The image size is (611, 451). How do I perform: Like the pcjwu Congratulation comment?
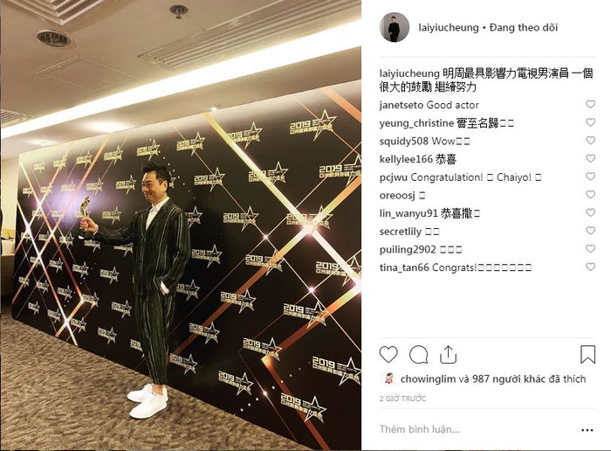click(x=590, y=177)
